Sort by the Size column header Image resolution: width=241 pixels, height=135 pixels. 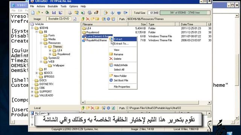point(137,24)
